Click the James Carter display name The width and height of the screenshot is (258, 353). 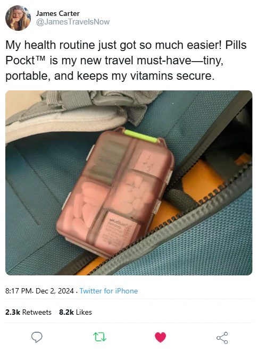pos(57,13)
